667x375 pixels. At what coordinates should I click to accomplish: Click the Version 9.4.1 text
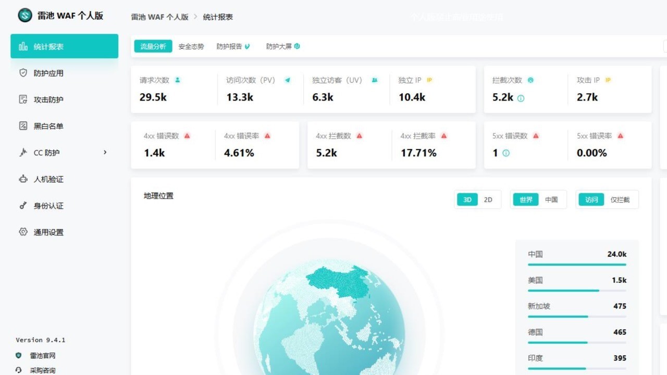[x=41, y=340]
